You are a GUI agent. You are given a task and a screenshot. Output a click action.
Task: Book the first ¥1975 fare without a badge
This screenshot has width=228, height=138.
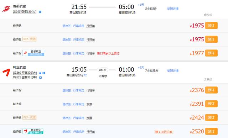pyautogui.click(x=211, y=26)
